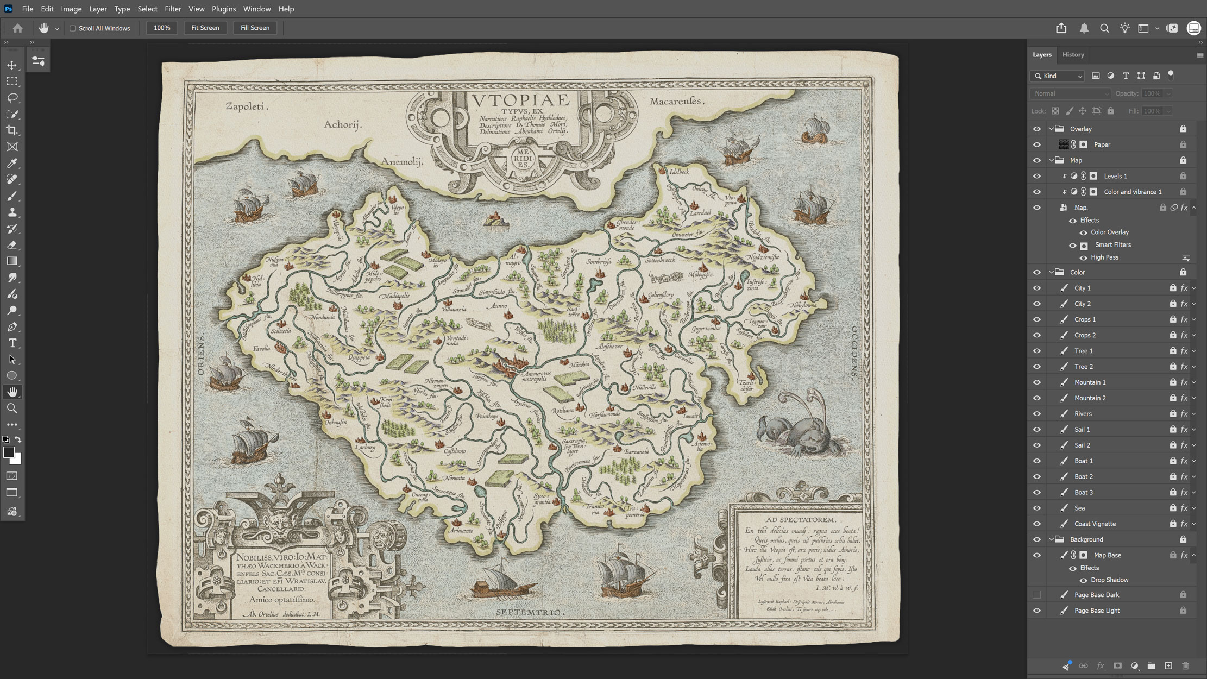1207x679 pixels.
Task: Select the Horizontal Type tool
Action: 12,343
